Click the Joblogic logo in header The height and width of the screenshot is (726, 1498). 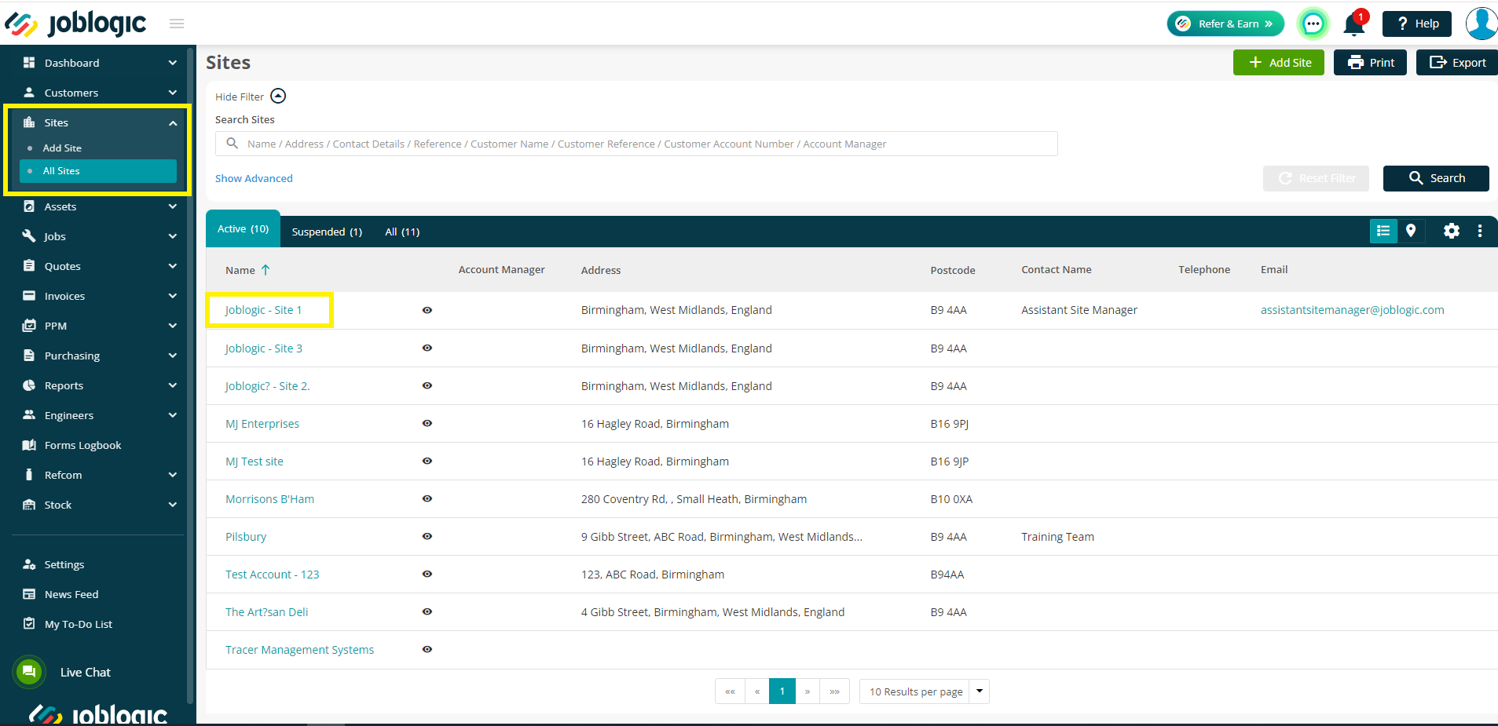pos(75,24)
